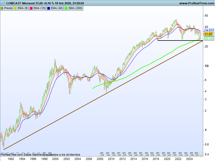Screen dimensions: 215x161
Task: Select the Precio legend item
Action: click(6, 8)
